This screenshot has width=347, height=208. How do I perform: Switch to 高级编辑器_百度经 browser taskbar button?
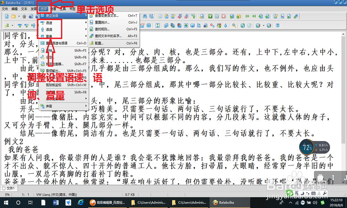tap(108, 202)
